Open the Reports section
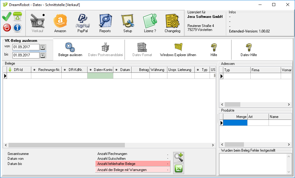The image size is (295, 178). click(105, 23)
